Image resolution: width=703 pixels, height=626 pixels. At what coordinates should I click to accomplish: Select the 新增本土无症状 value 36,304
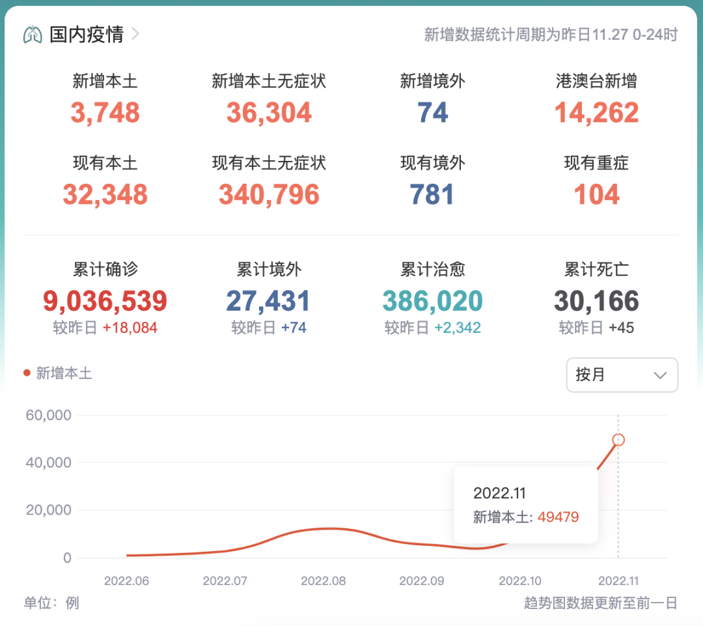(x=269, y=113)
